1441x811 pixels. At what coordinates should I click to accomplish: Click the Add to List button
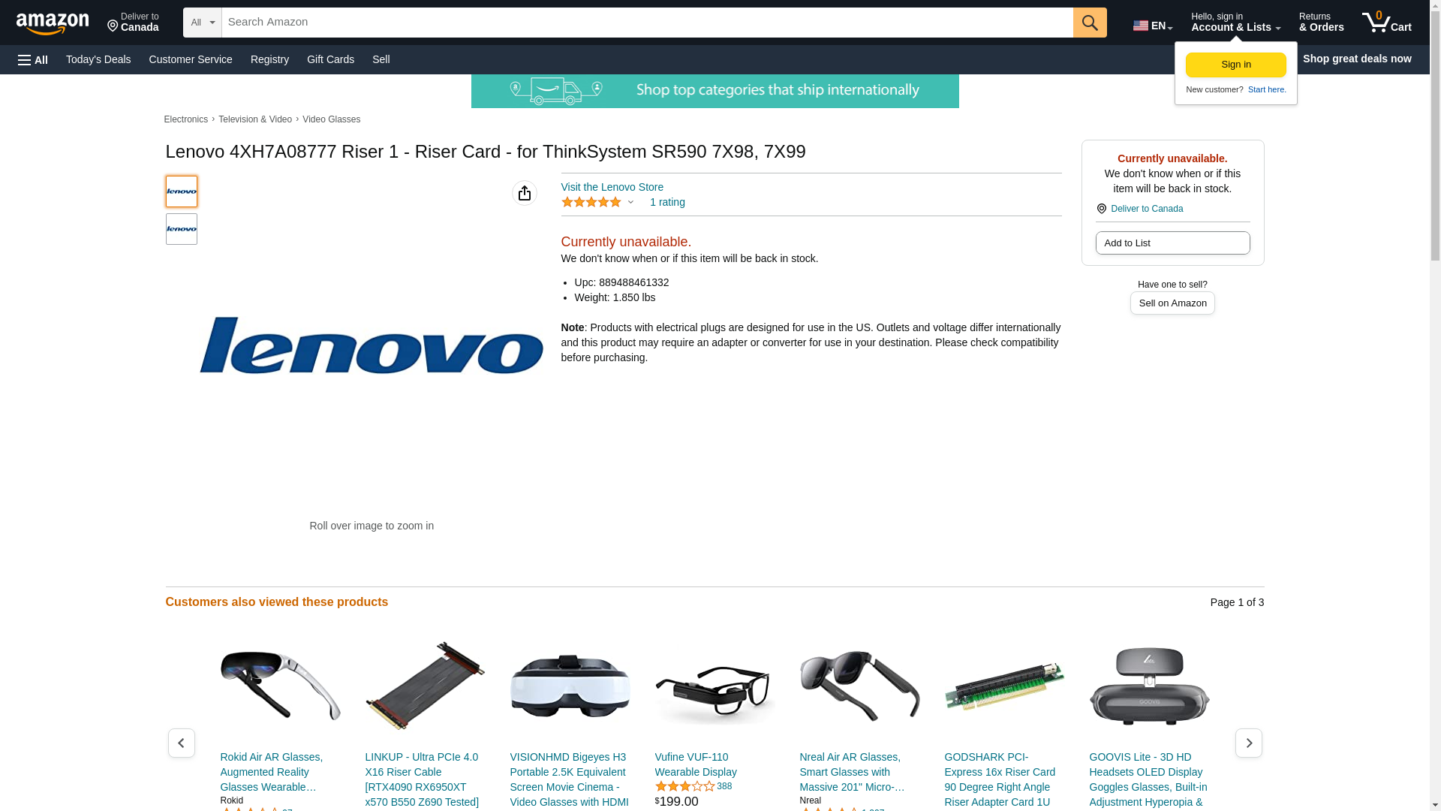(1172, 243)
